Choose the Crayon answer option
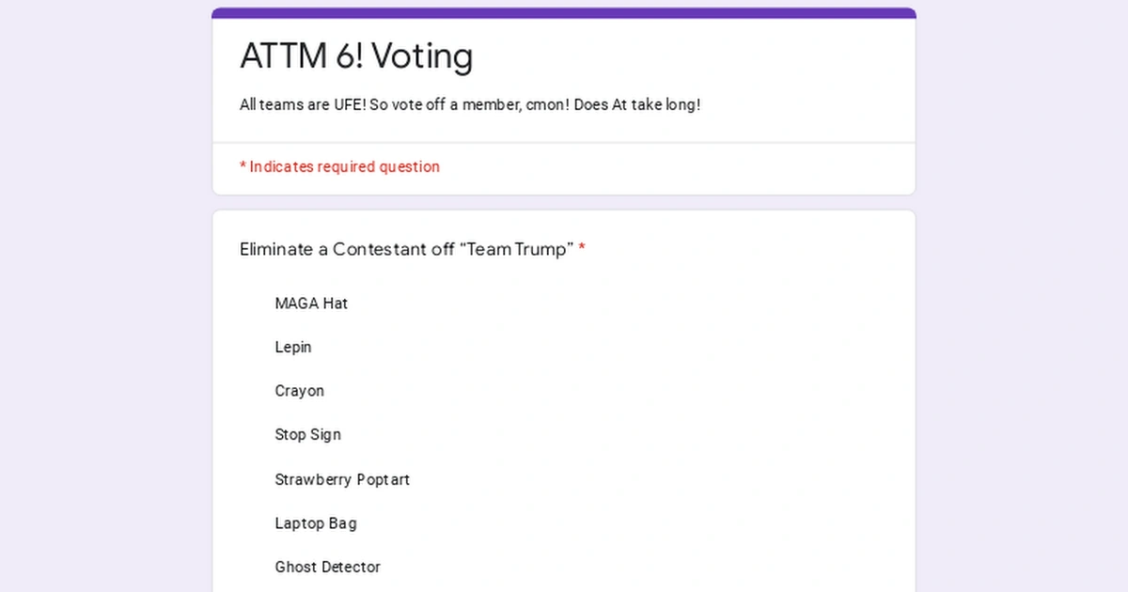Screen dimensions: 1128x592 tap(299, 391)
